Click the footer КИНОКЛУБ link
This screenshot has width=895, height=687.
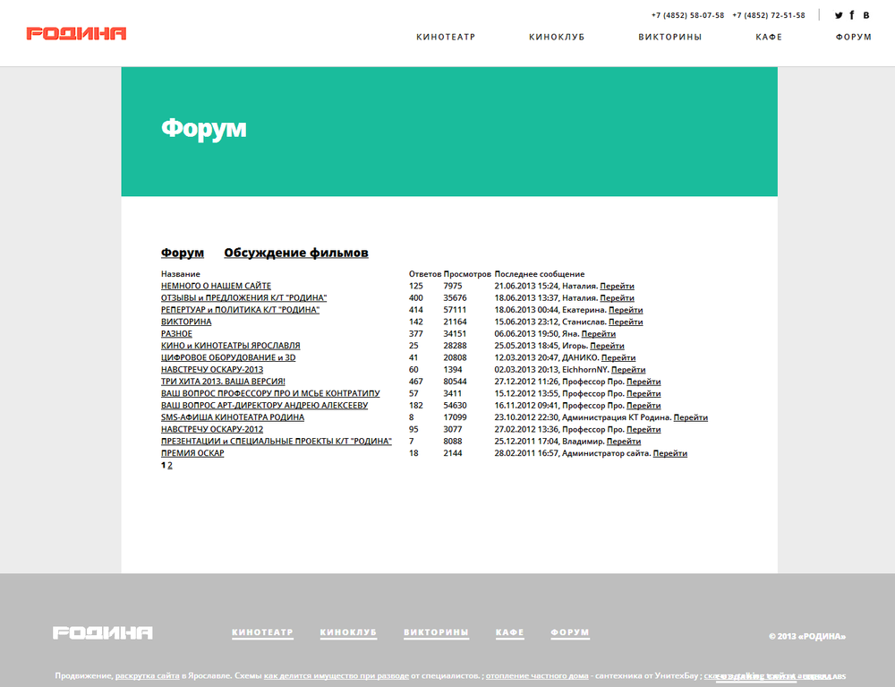pyautogui.click(x=348, y=632)
